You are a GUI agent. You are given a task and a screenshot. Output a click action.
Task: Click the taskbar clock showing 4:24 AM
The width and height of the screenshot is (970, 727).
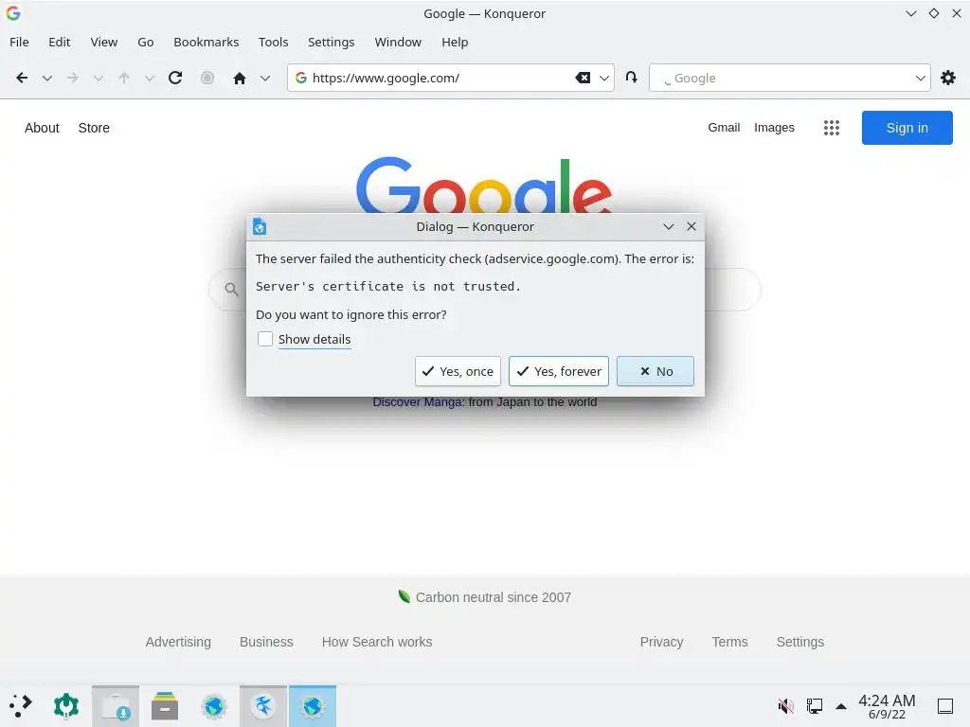coord(887,706)
